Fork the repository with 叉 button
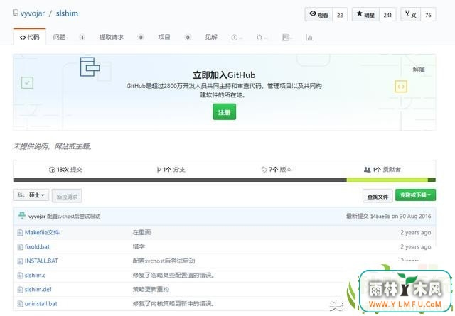Viewport: 455px width, 316px height. click(x=411, y=14)
